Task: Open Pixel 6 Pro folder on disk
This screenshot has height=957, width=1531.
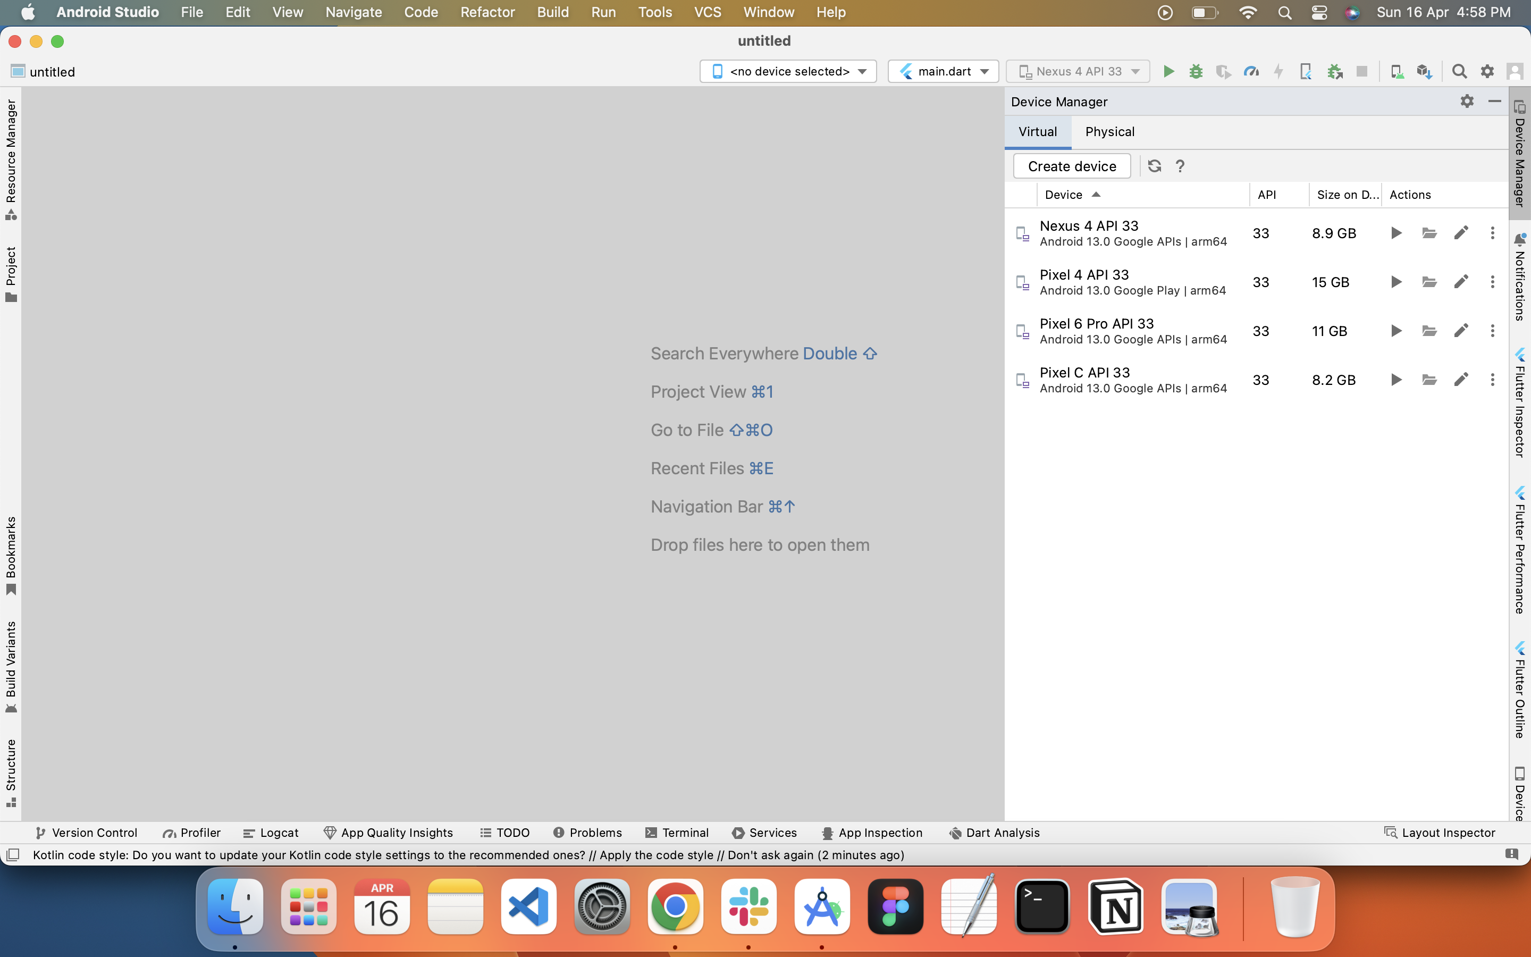Action: [1428, 331]
